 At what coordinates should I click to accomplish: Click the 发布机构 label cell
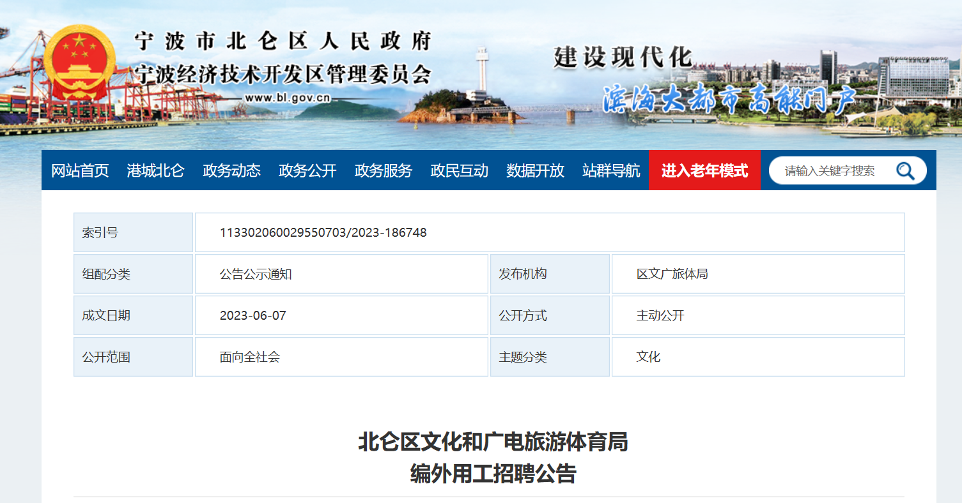[550, 274]
